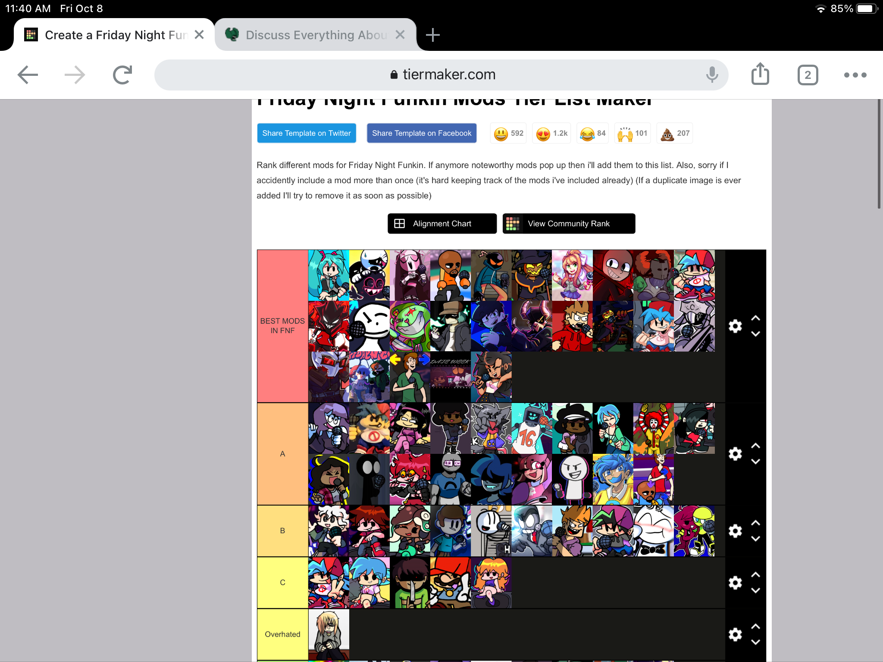Select the Matt Wii boxer thumbnail in top tier
This screenshot has height=662, width=883.
point(450,275)
